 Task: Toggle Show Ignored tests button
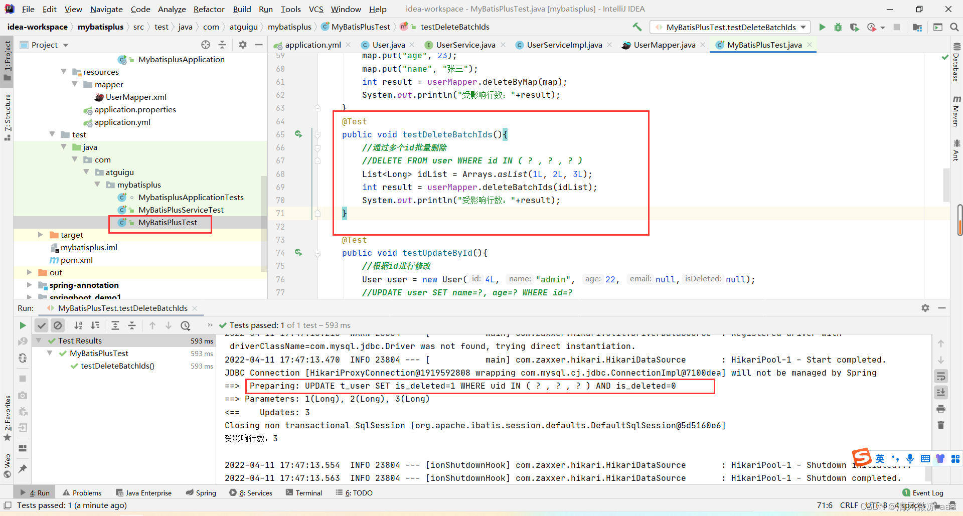(x=58, y=325)
